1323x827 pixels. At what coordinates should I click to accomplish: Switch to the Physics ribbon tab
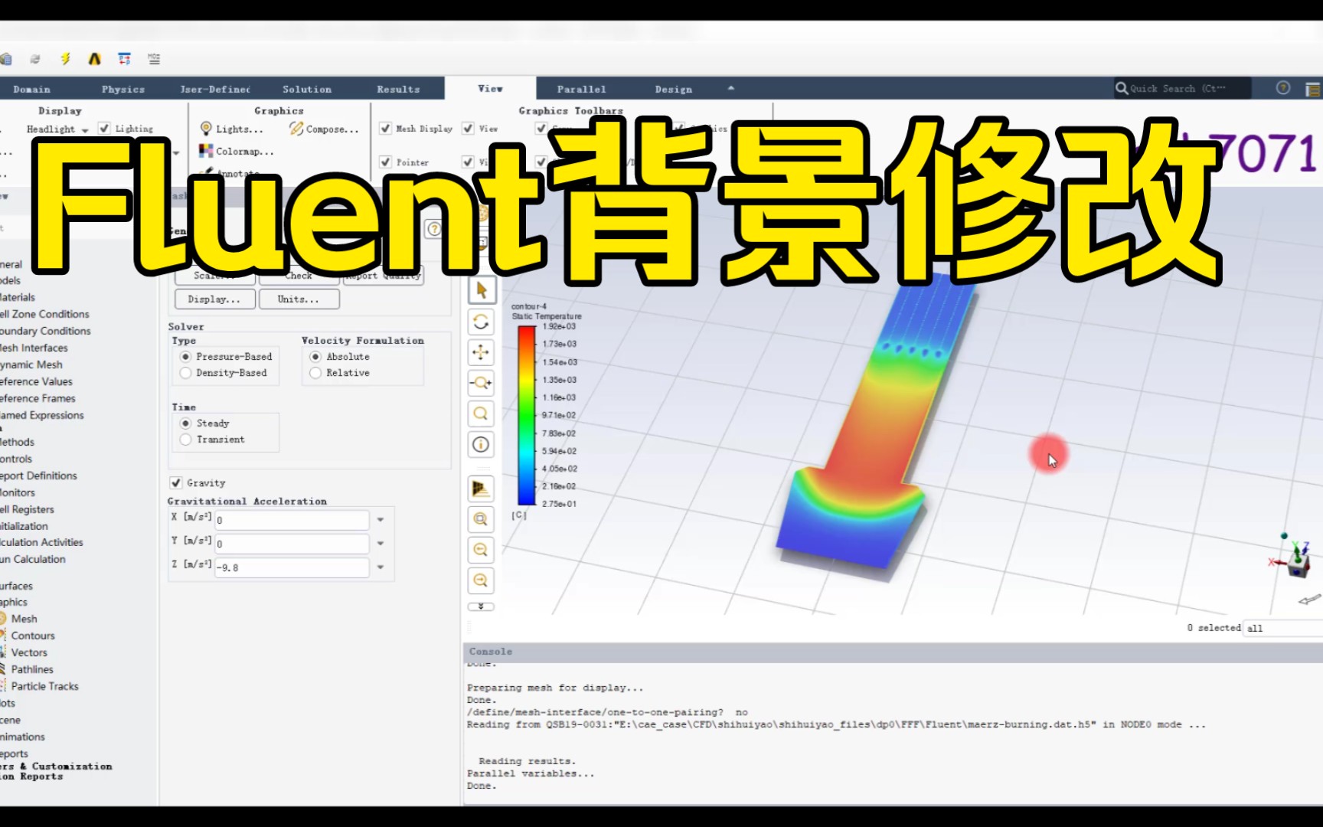pyautogui.click(x=122, y=89)
